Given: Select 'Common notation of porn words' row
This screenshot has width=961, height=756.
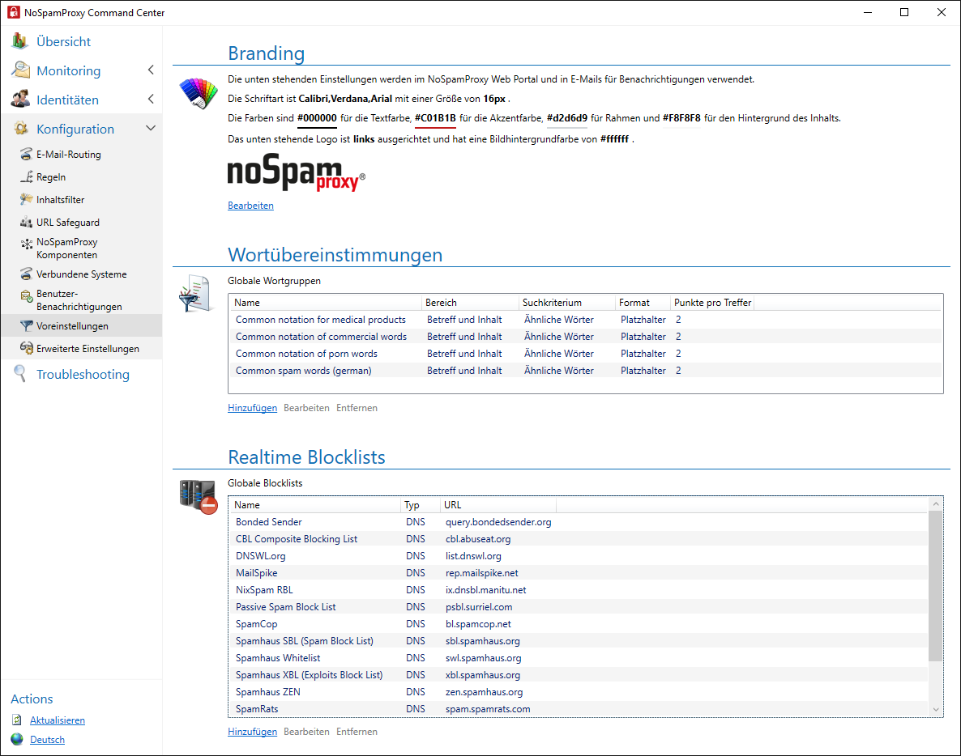Looking at the screenshot, I should [585, 354].
